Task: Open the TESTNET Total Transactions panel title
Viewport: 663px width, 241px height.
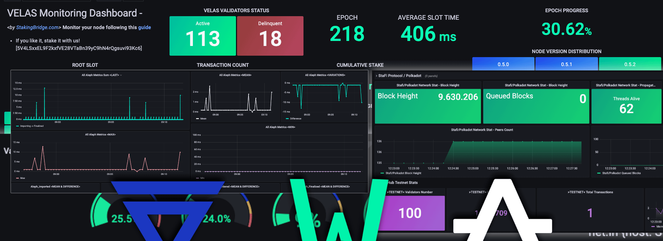Action: click(590, 192)
